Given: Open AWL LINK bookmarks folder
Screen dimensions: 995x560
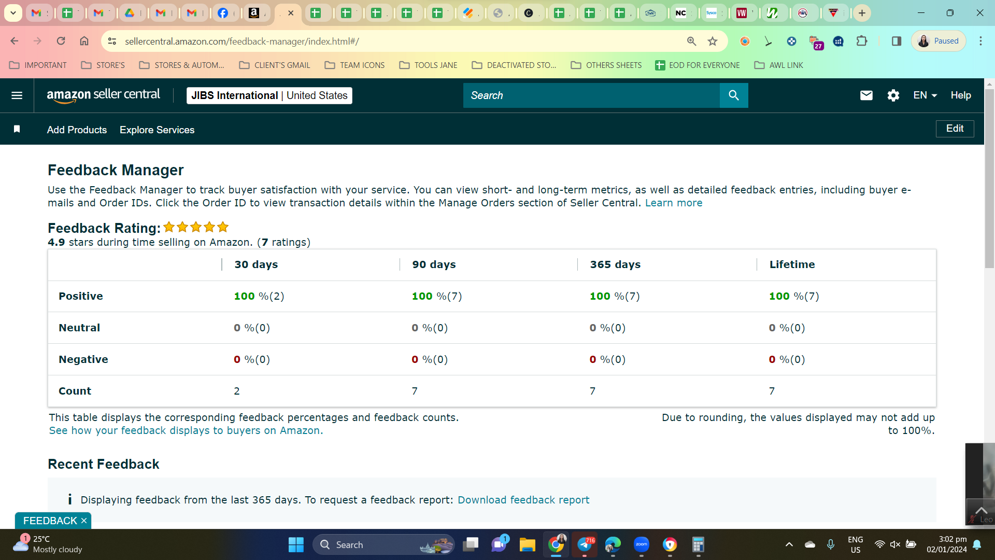Looking at the screenshot, I should click(779, 65).
